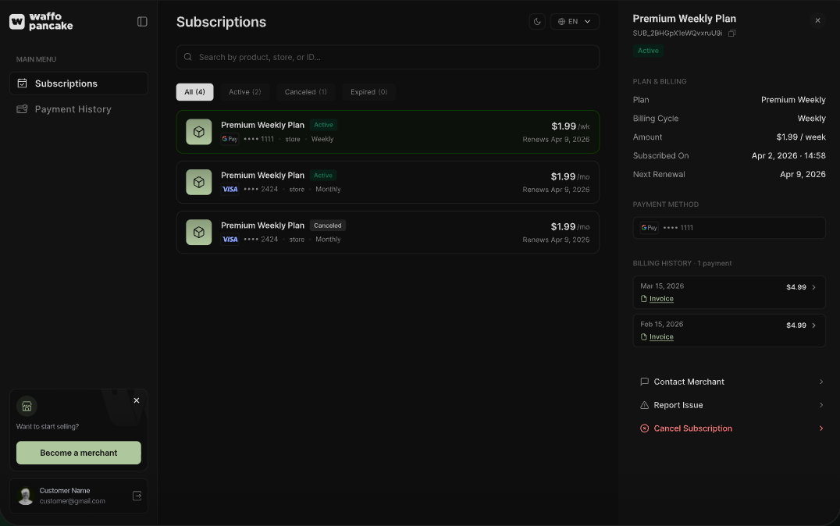This screenshot has height=526, width=840.
Task: Click Visa logo in canceled subscription row
Action: pos(230,240)
